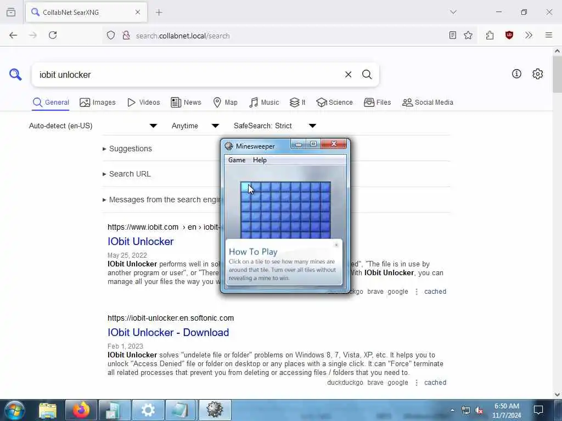Switch to the Music search tab

pos(264,103)
